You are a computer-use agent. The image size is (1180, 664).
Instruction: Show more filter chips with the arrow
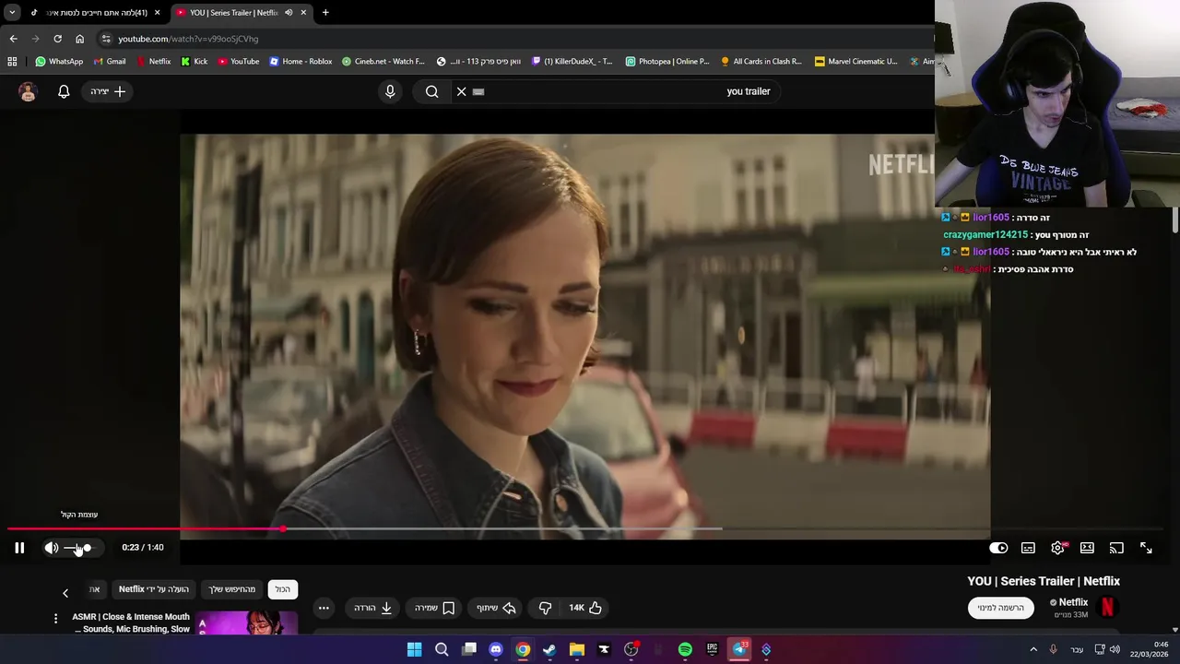tap(65, 593)
